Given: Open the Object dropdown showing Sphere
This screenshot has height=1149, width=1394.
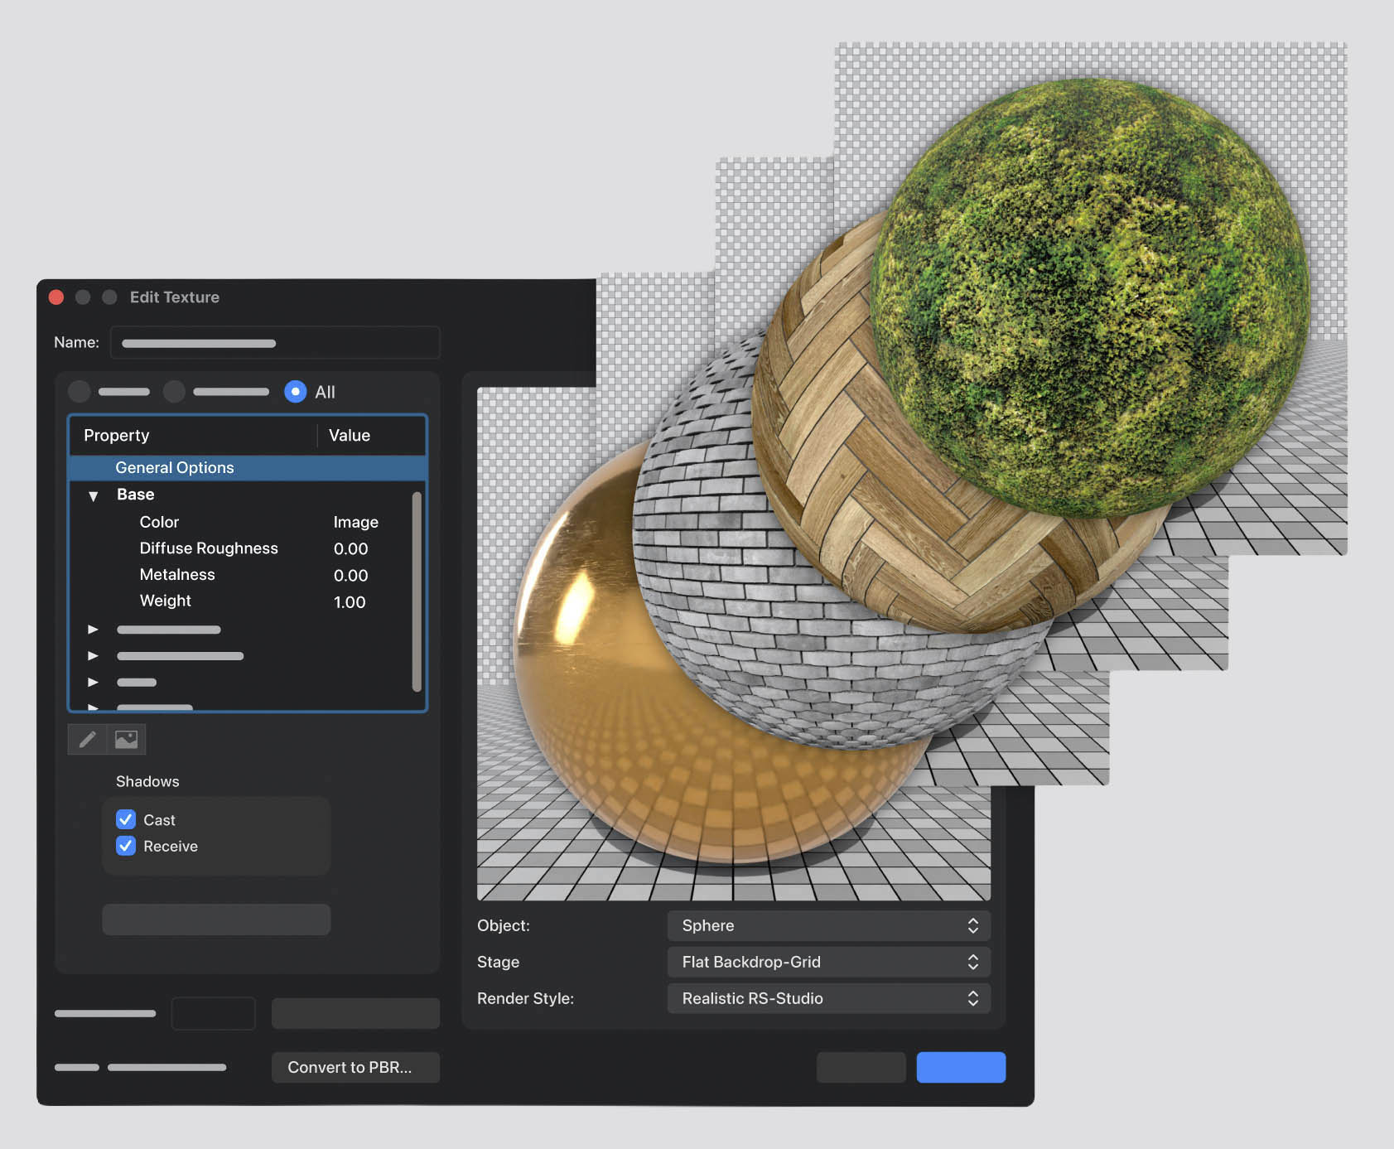Looking at the screenshot, I should point(828,925).
